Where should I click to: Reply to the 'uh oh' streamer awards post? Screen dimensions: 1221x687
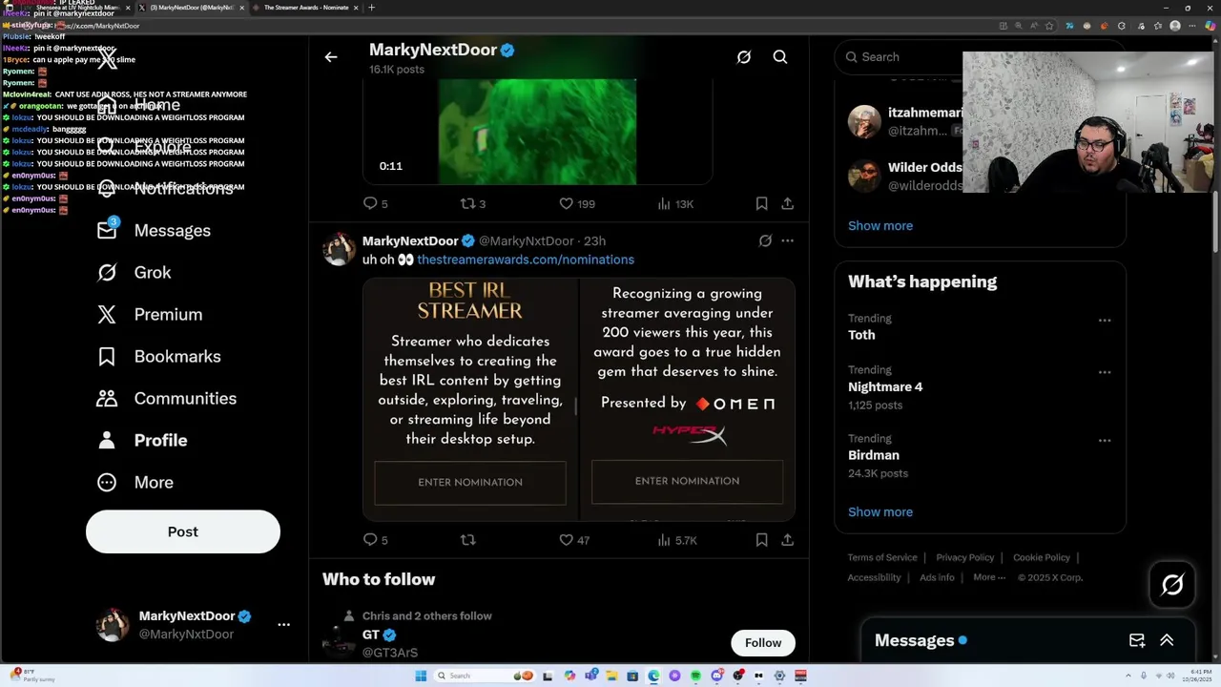375,540
